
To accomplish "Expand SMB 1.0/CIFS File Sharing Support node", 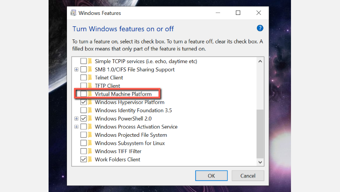I will pos(76,70).
